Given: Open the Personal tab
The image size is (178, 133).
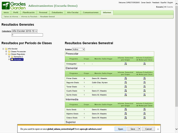Looking at the screenshot, I should point(43,12).
